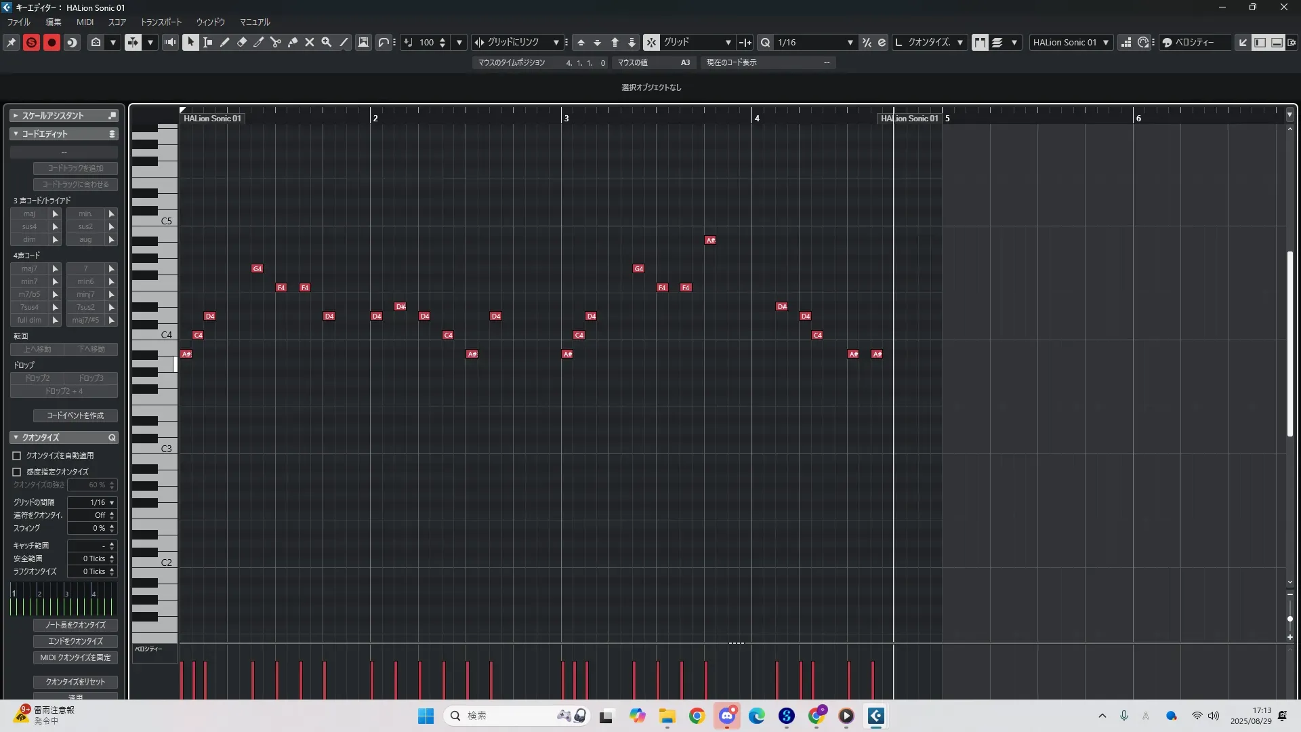Image resolution: width=1301 pixels, height=732 pixels.
Task: Open the トランスポート menu
Action: tap(161, 22)
